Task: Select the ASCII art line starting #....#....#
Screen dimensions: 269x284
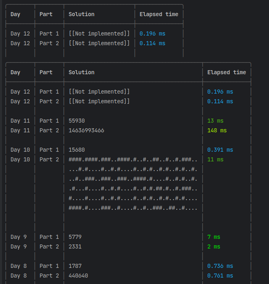Action: coord(133,198)
